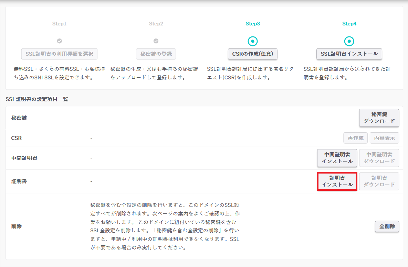Click the teal radio indicator under Step4 heading
The image size is (408, 267).
coord(349,41)
